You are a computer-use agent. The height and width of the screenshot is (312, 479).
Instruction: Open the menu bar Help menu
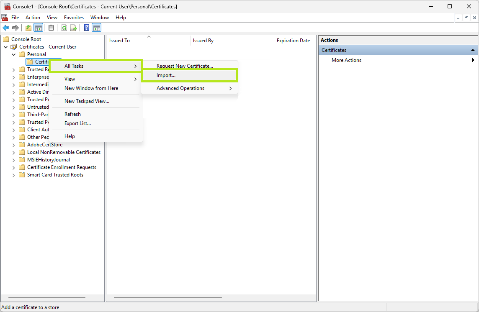point(121,18)
